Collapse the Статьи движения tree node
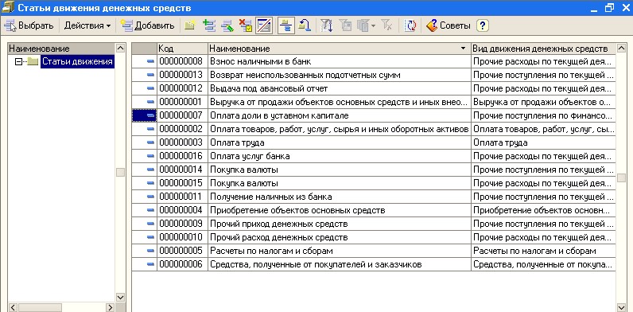 coord(18,62)
